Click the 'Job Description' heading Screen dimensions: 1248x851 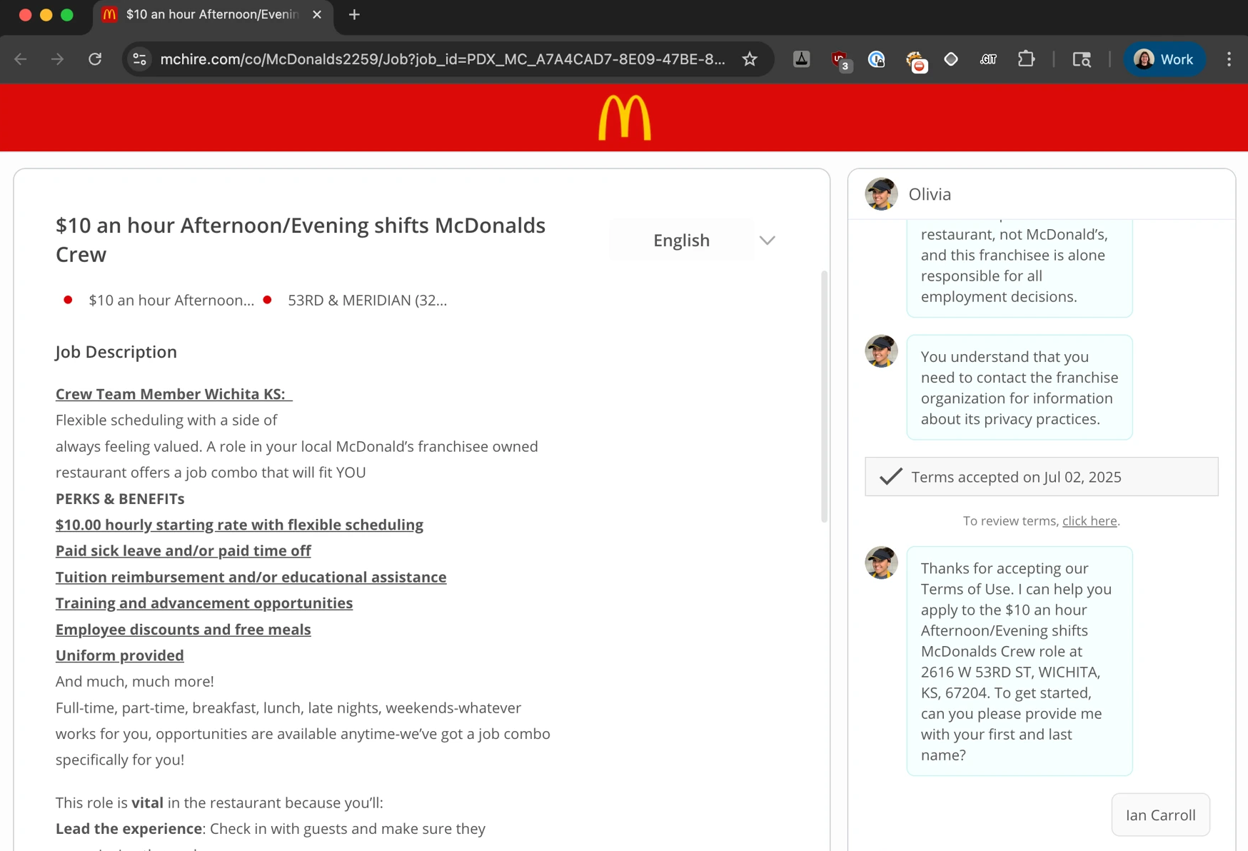[x=116, y=352]
